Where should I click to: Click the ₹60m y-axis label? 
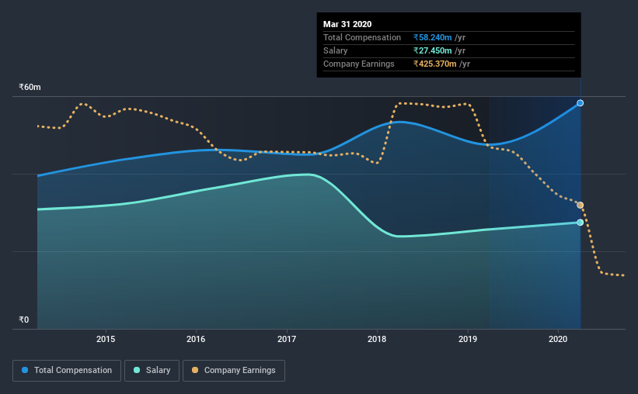click(x=30, y=88)
